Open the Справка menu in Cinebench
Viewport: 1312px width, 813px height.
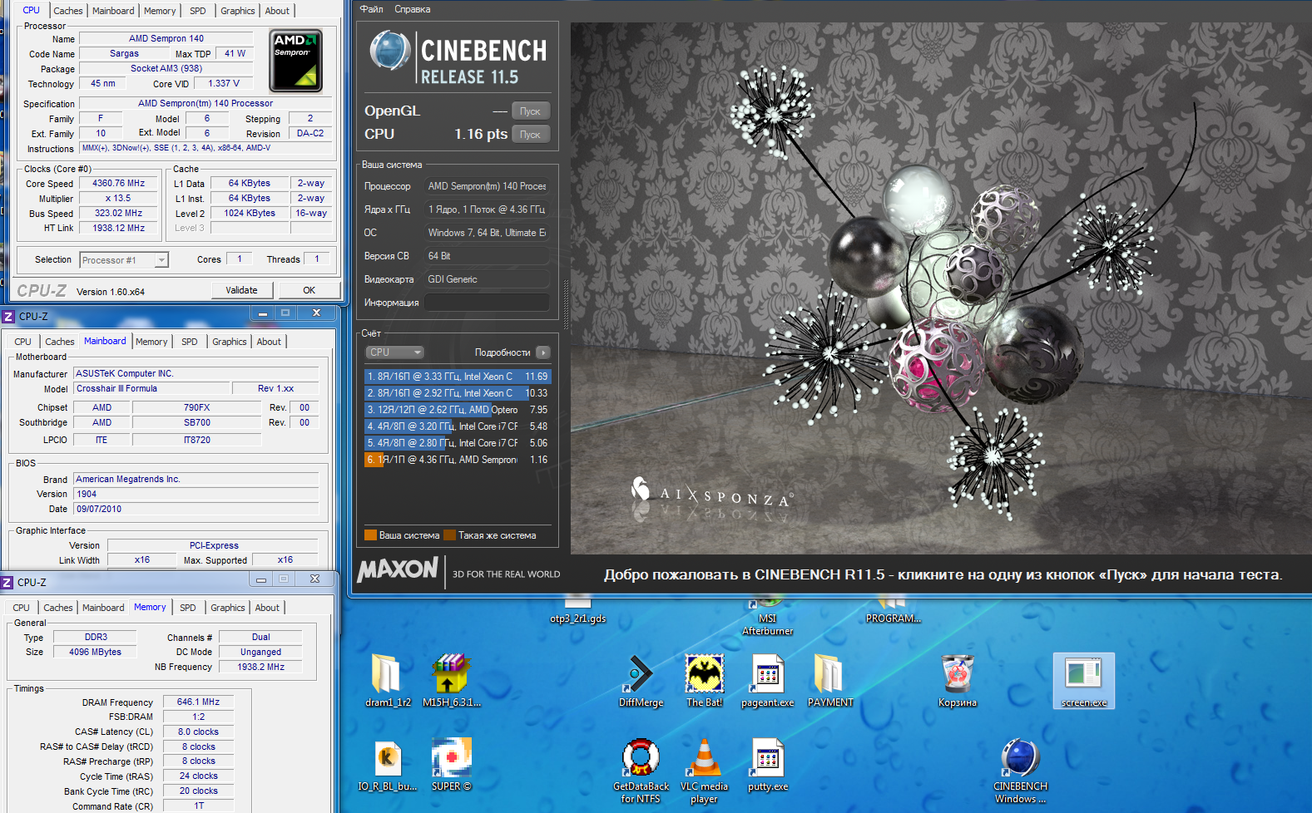click(413, 9)
